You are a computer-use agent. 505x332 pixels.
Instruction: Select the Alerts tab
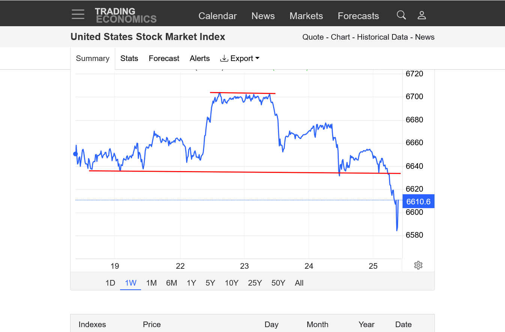(200, 58)
